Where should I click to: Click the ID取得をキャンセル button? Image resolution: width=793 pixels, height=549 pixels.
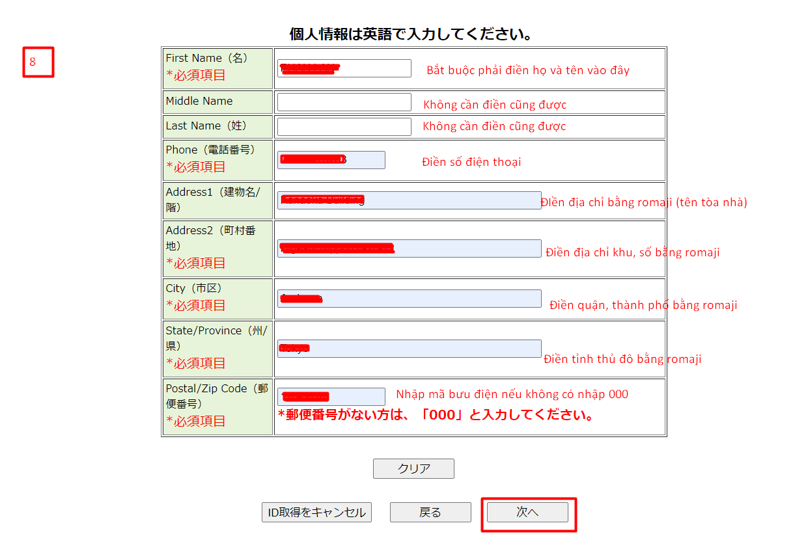click(x=316, y=513)
